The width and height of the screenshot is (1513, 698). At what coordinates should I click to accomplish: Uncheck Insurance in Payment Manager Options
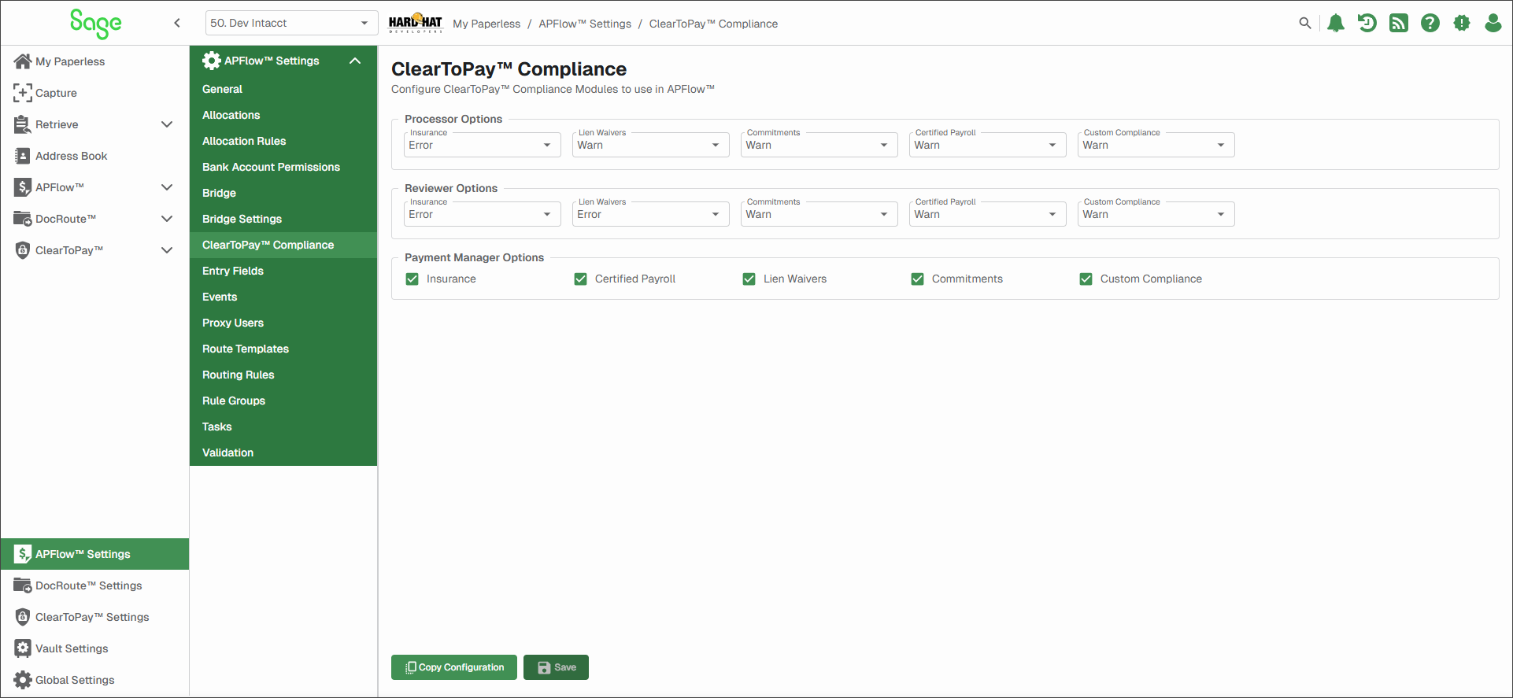412,279
